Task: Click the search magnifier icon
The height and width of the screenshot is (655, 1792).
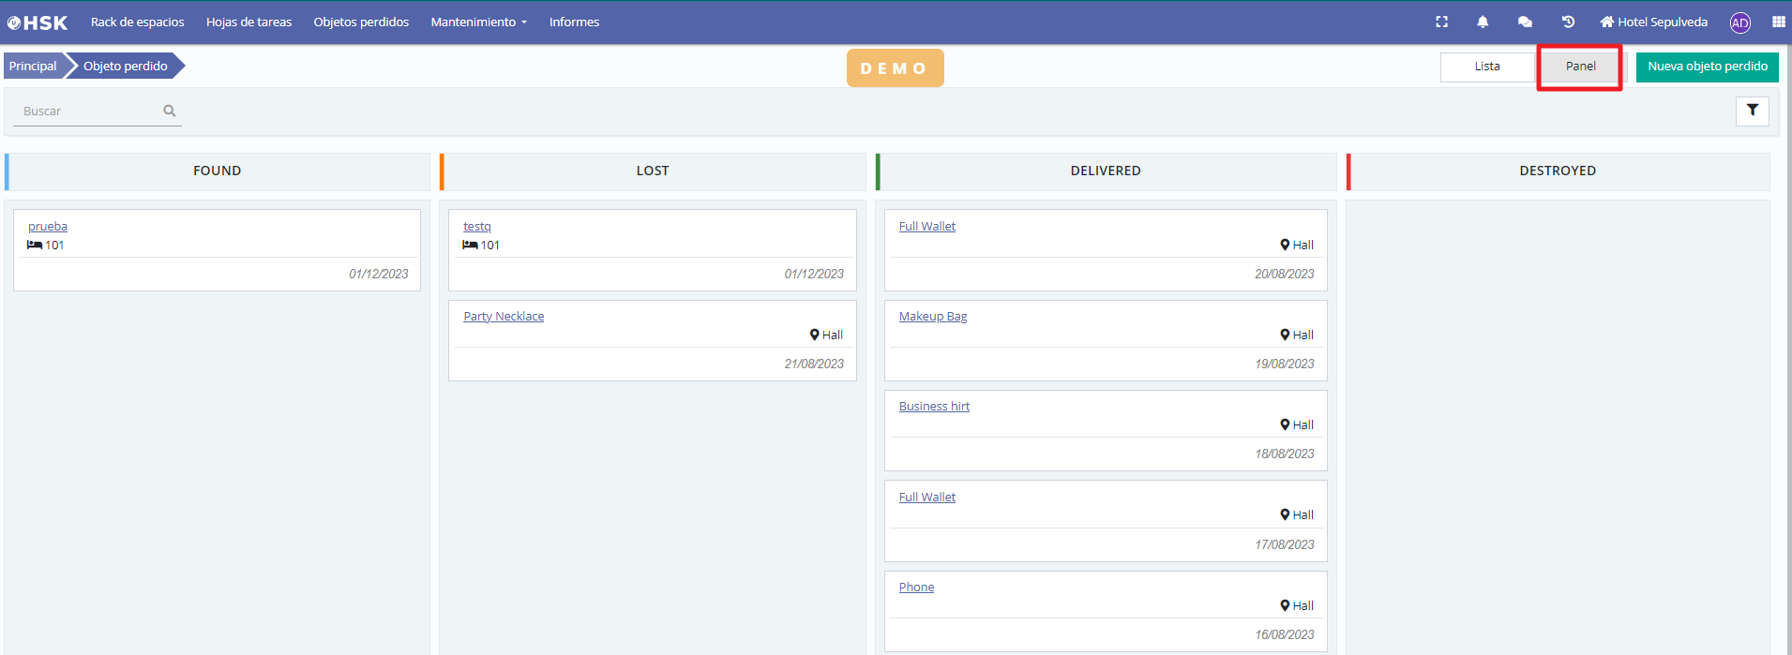Action: (x=170, y=111)
